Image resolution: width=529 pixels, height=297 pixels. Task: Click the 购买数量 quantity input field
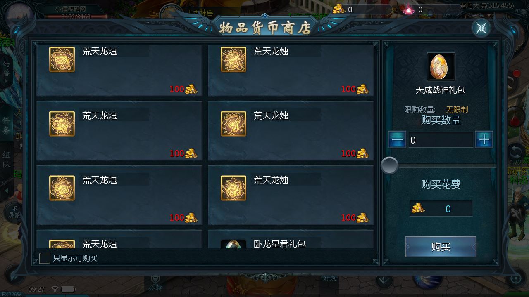pyautogui.click(x=441, y=140)
